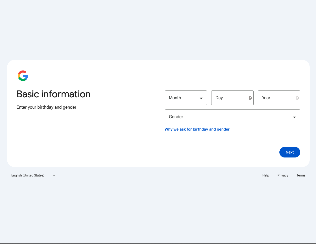Open the Month dropdown
The width and height of the screenshot is (316, 244).
click(186, 98)
